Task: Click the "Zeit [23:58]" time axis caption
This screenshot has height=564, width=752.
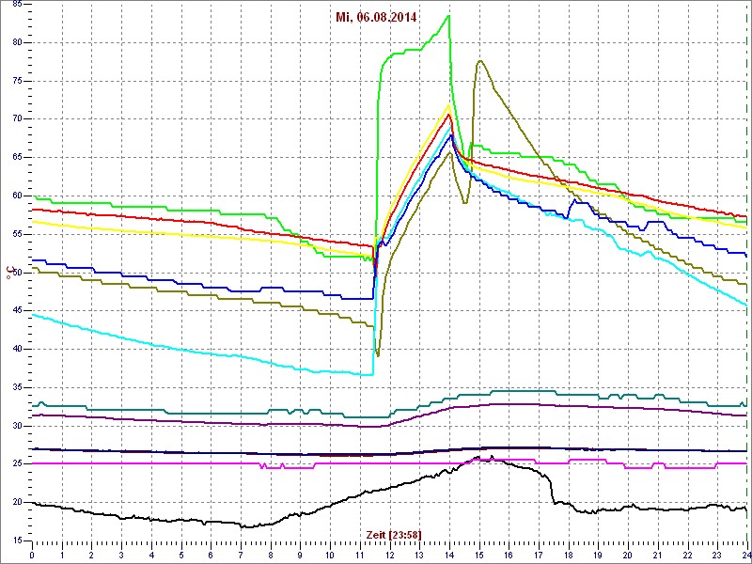Action: (394, 534)
